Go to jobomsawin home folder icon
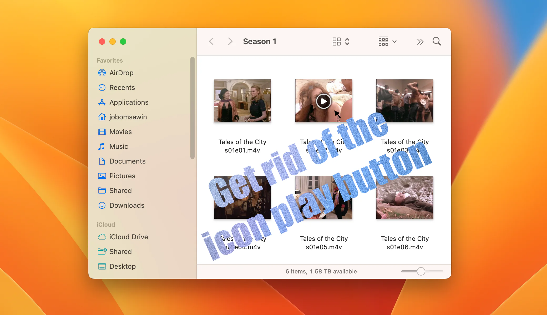This screenshot has height=315, width=547. click(x=102, y=117)
